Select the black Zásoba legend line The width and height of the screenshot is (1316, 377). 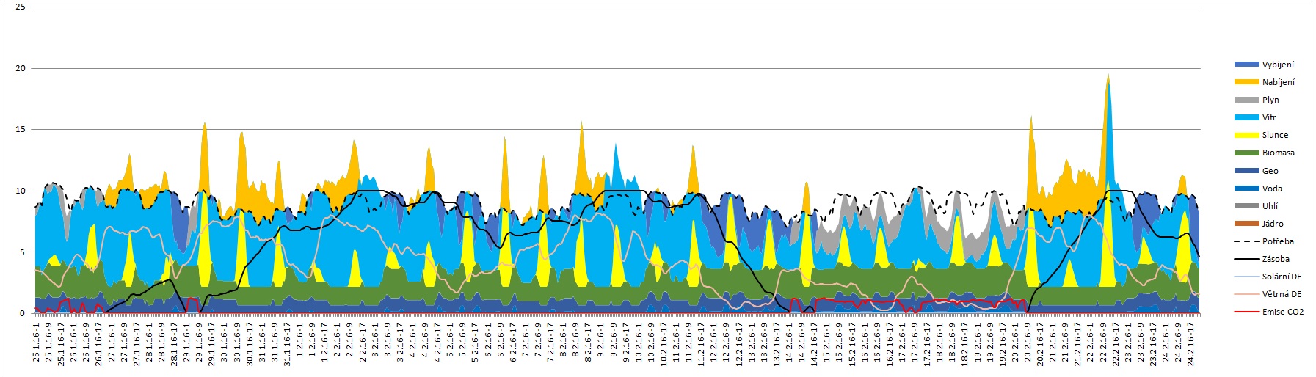[1247, 259]
